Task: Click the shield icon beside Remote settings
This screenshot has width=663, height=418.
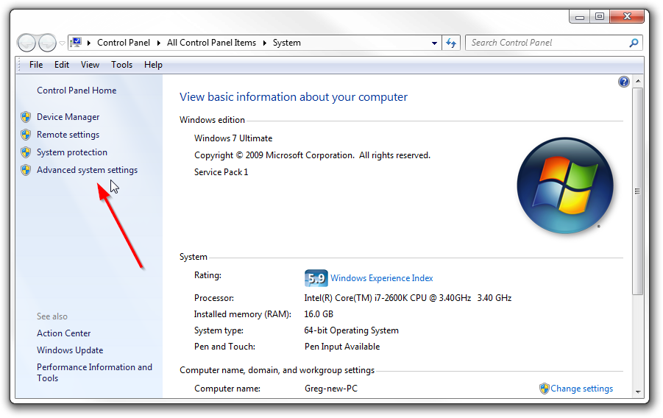Action: tap(26, 135)
